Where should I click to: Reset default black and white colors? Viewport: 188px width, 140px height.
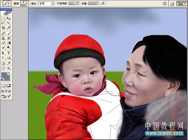2,80
